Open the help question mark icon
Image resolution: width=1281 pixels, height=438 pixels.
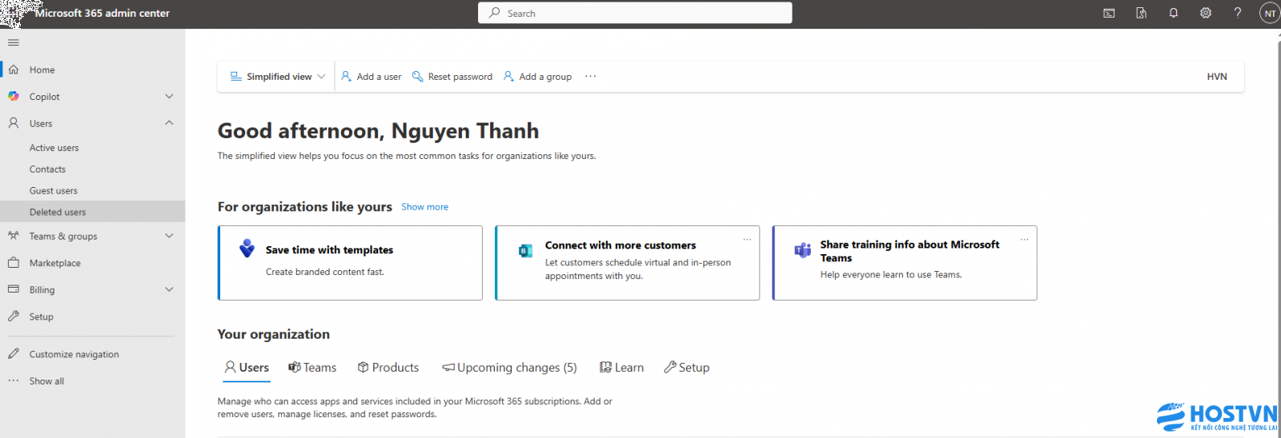[x=1238, y=13]
